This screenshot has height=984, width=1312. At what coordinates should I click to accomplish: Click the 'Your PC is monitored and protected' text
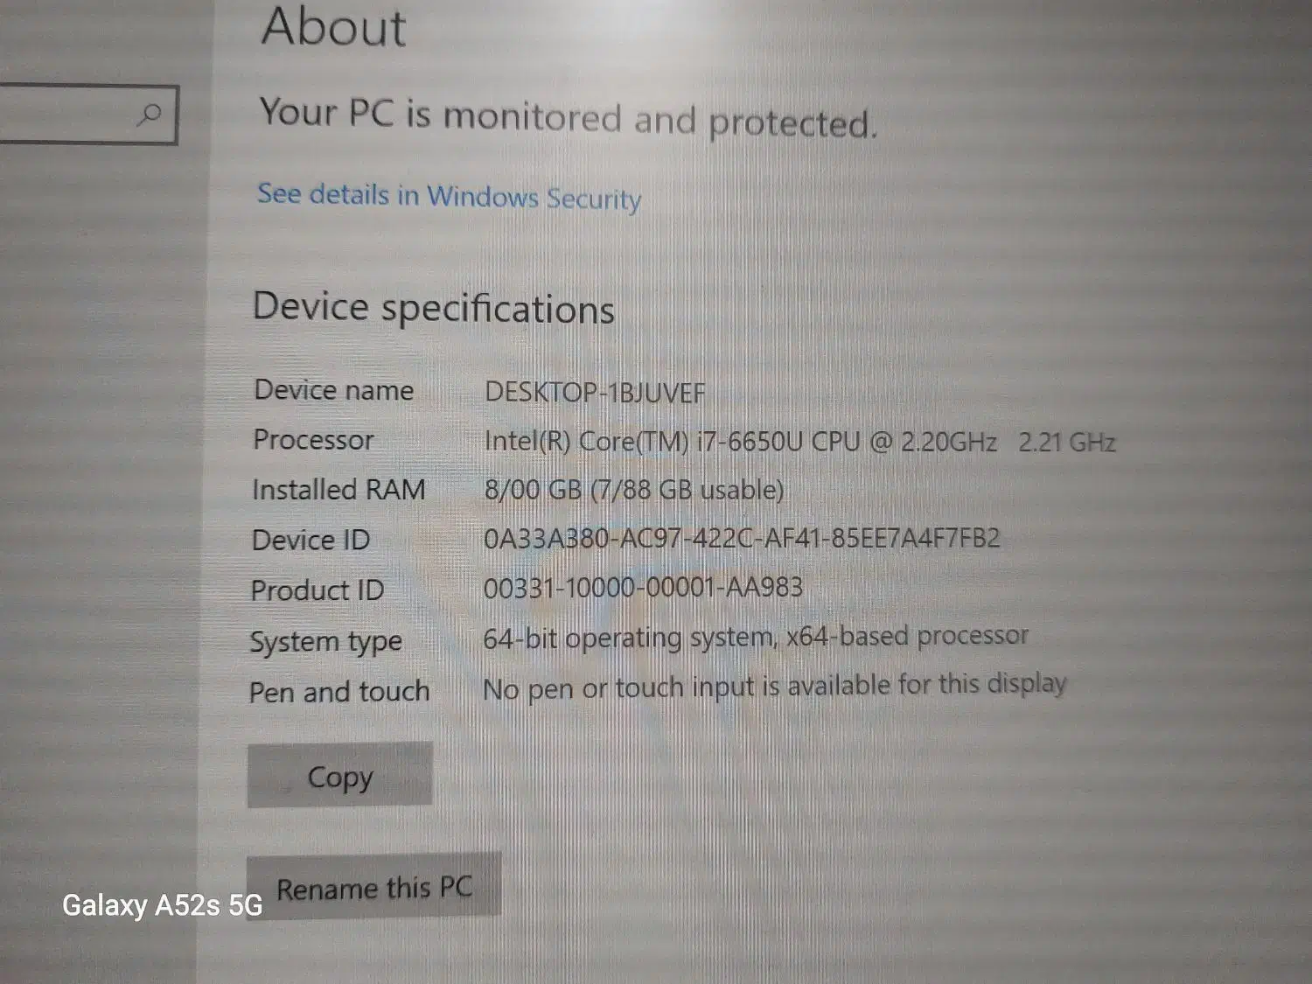[568, 118]
